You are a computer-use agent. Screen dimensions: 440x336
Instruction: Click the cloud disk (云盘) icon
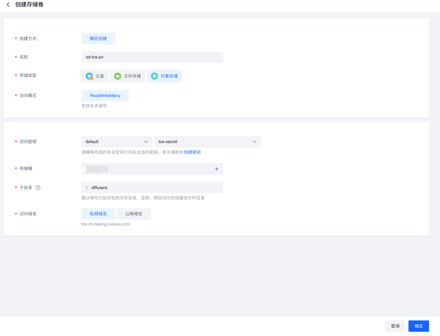(x=89, y=76)
